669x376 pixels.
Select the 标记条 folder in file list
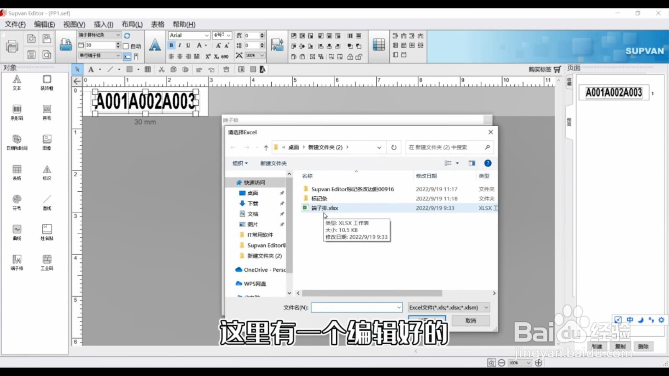[319, 198]
